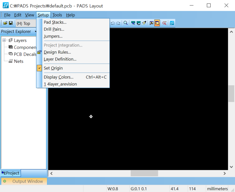Open the View menu

pyautogui.click(x=30, y=15)
